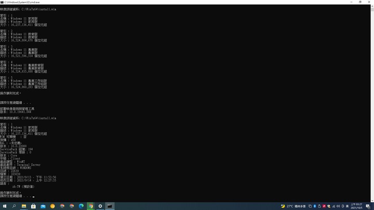The image size is (374, 210).
Task: Click the file count 103039
Action: [x=16, y=174]
